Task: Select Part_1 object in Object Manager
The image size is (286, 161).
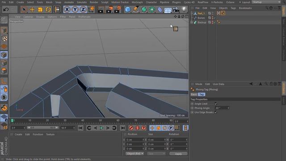Action: [x=201, y=13]
